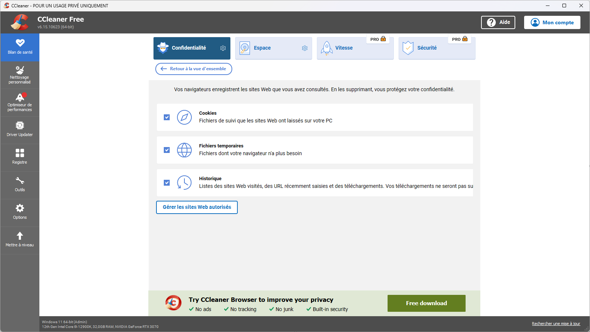This screenshot has width=590, height=332.
Task: Open Optimiseur de performances
Action: coord(20,102)
